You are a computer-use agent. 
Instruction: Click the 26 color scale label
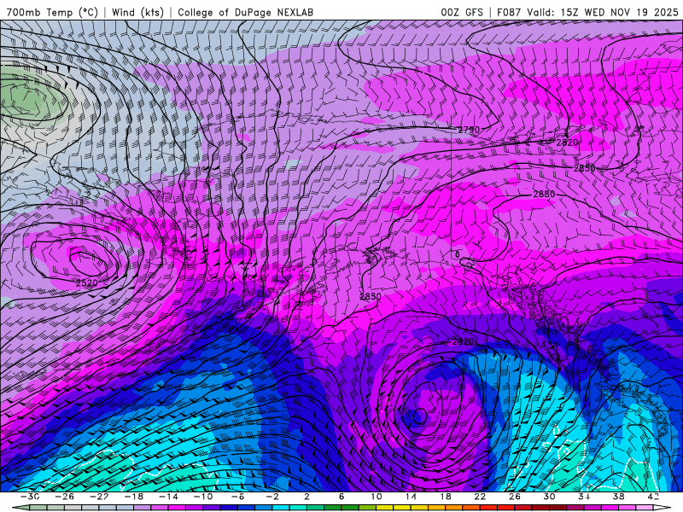point(515,497)
